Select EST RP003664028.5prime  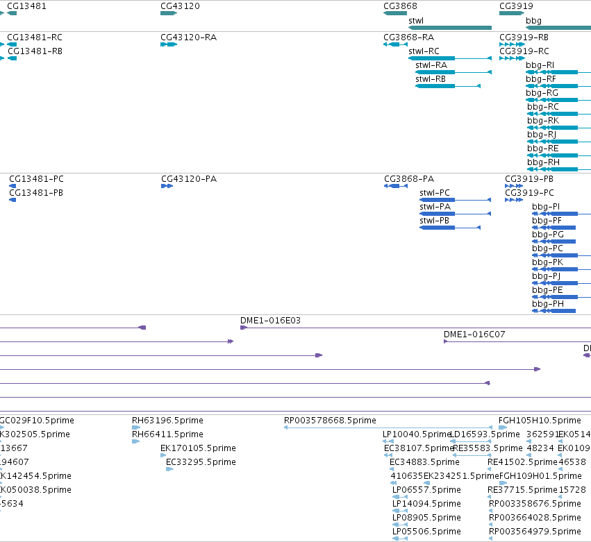(535, 518)
